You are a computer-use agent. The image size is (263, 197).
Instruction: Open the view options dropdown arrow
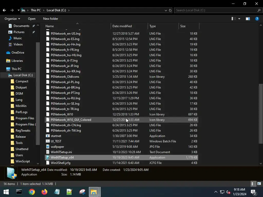pos(239,19)
